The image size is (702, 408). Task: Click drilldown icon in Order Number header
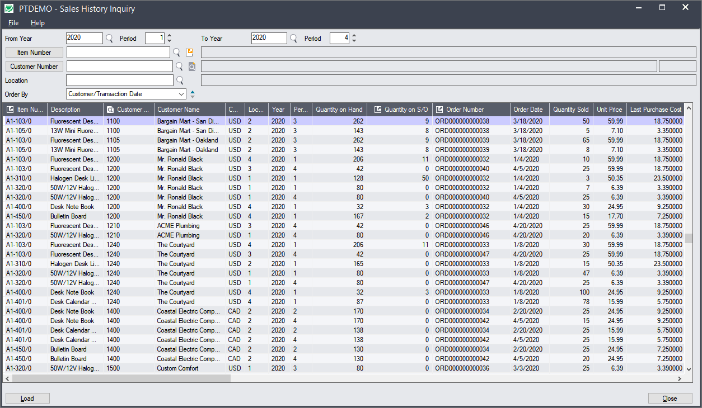click(x=439, y=110)
